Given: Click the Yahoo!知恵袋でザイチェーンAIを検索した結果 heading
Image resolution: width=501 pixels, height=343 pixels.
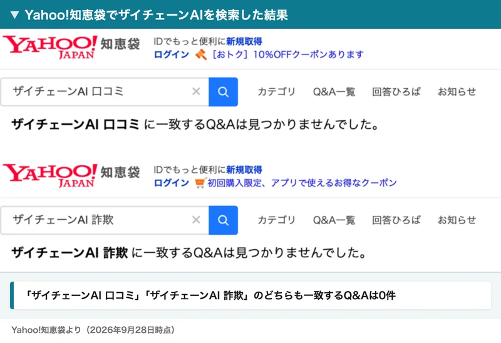Looking at the screenshot, I should tap(156, 14).
